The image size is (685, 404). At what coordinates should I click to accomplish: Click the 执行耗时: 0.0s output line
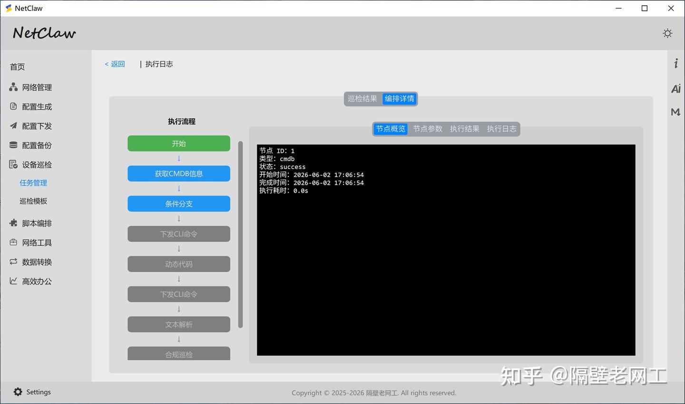coord(284,190)
